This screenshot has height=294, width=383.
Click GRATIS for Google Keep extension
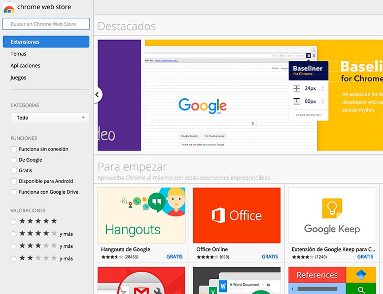(365, 256)
